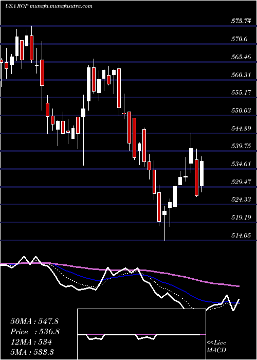Image resolution: width=257 pixels, height=360 pixels.
Task: Select the 570.6 price axis label
Action: [240, 39]
